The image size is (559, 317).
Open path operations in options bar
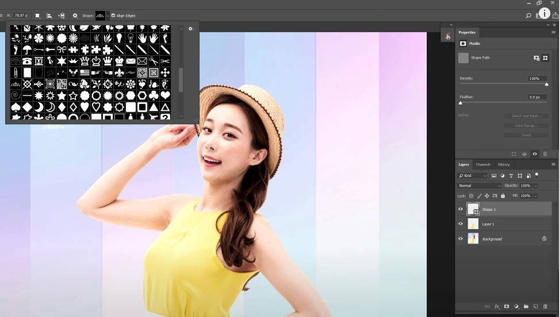37,16
